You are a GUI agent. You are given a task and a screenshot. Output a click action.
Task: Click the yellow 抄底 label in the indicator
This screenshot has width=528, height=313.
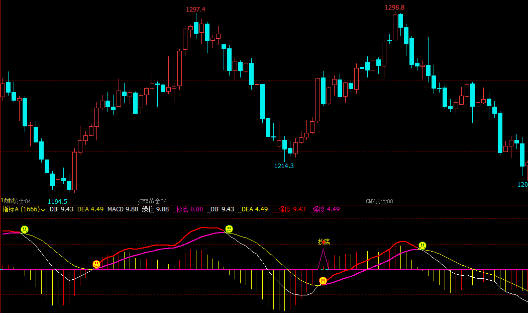pos(324,242)
